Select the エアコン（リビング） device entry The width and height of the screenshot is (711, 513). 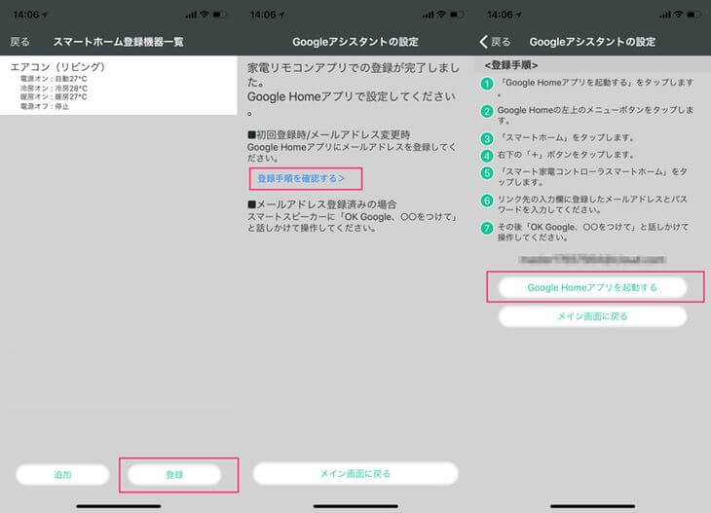[119, 86]
